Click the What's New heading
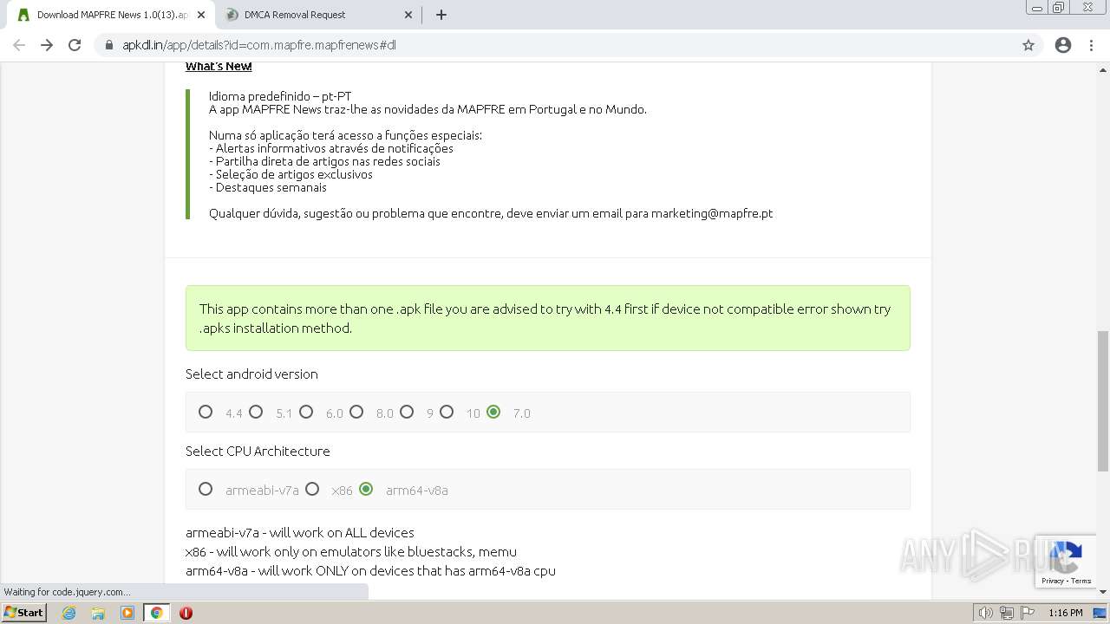Viewport: 1110px width, 624px height. (219, 66)
